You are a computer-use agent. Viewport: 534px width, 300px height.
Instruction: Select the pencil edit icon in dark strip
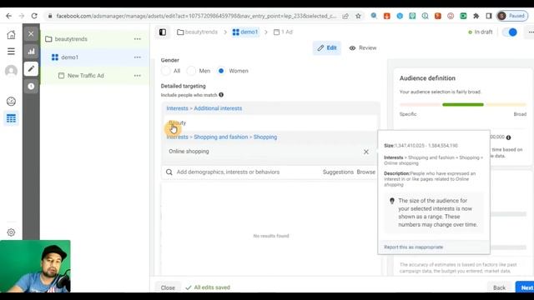click(31, 68)
